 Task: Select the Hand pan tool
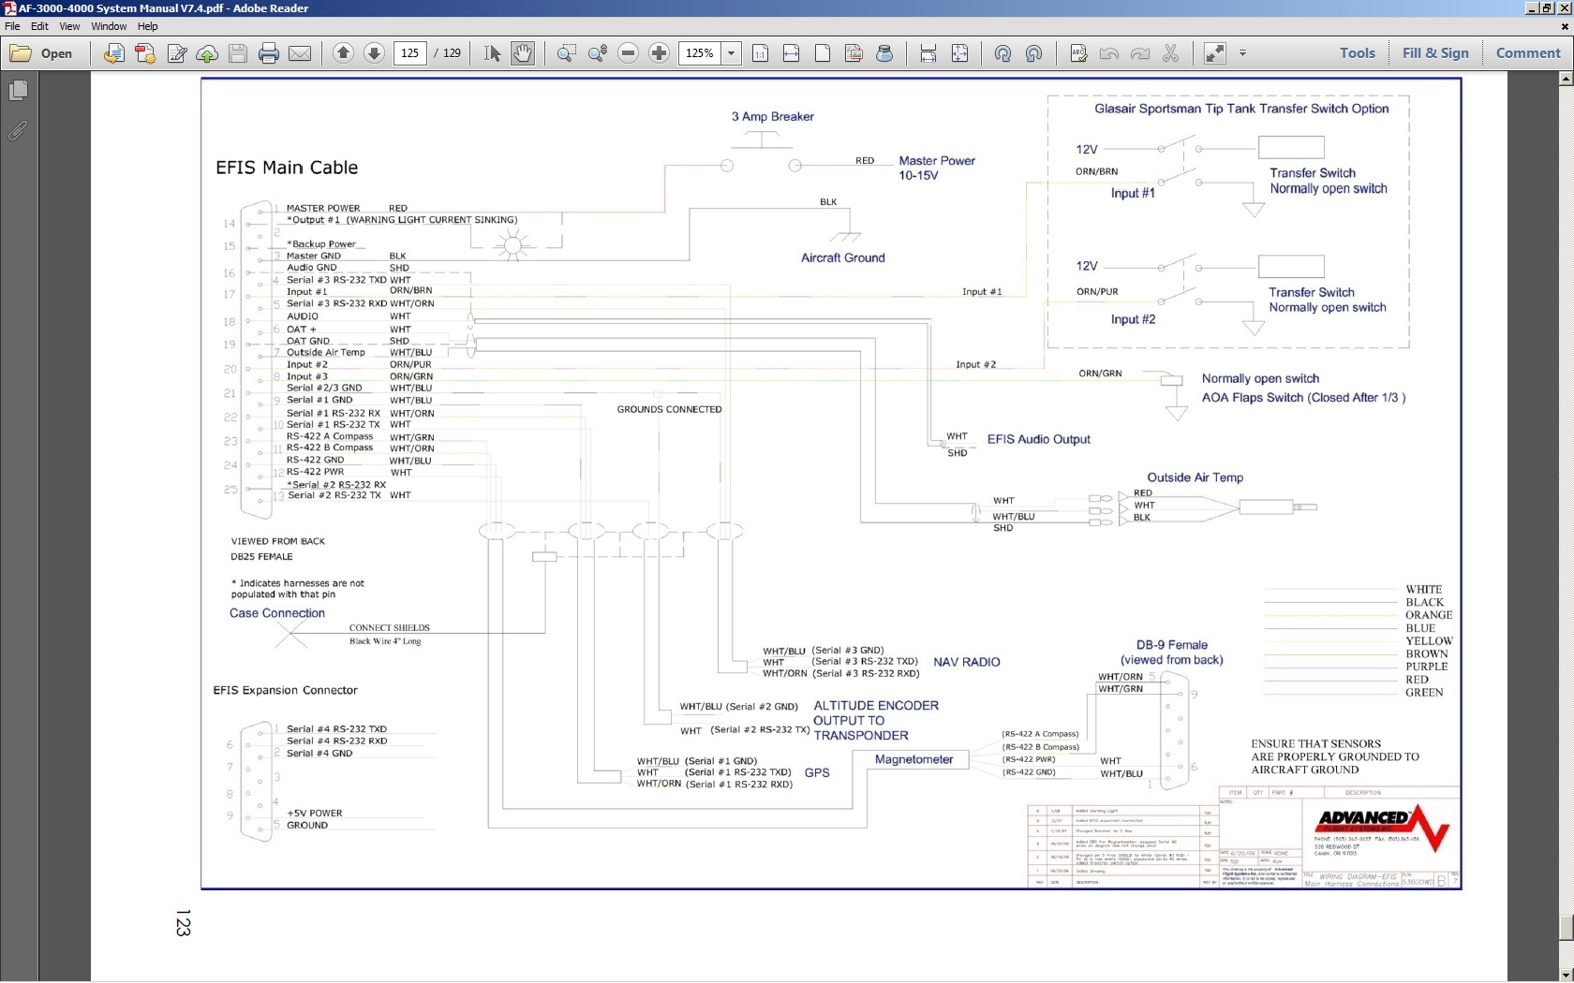(523, 53)
